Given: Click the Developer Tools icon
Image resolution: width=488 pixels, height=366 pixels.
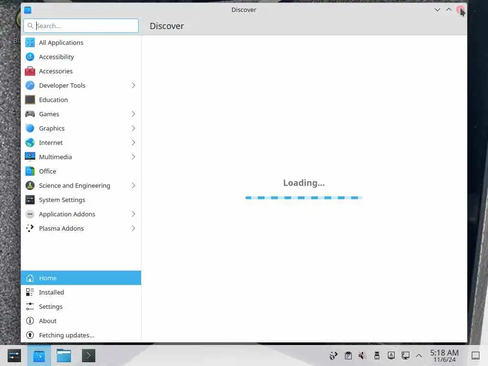Looking at the screenshot, I should click(x=30, y=85).
